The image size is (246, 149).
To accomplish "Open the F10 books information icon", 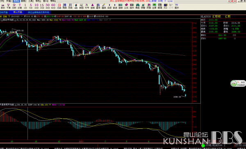I will [165, 6].
